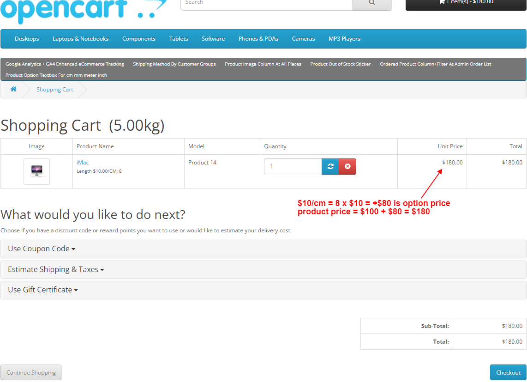527x382 pixels.
Task: Click the Length $10.00/CM: 8 option text
Action: click(x=99, y=171)
